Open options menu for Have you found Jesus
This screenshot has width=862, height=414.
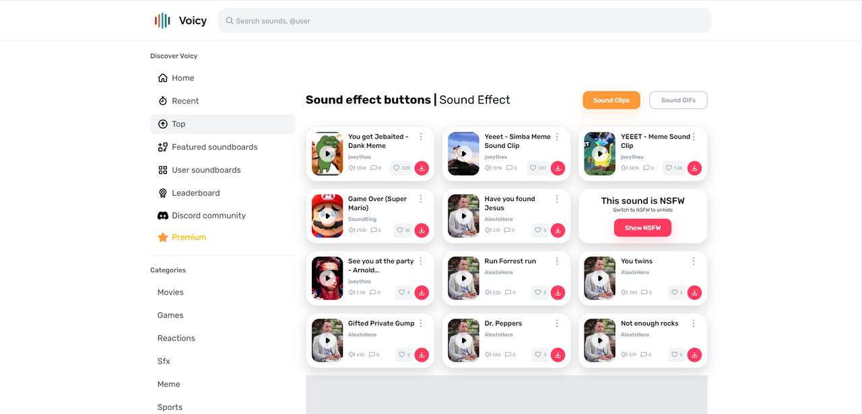coord(557,199)
